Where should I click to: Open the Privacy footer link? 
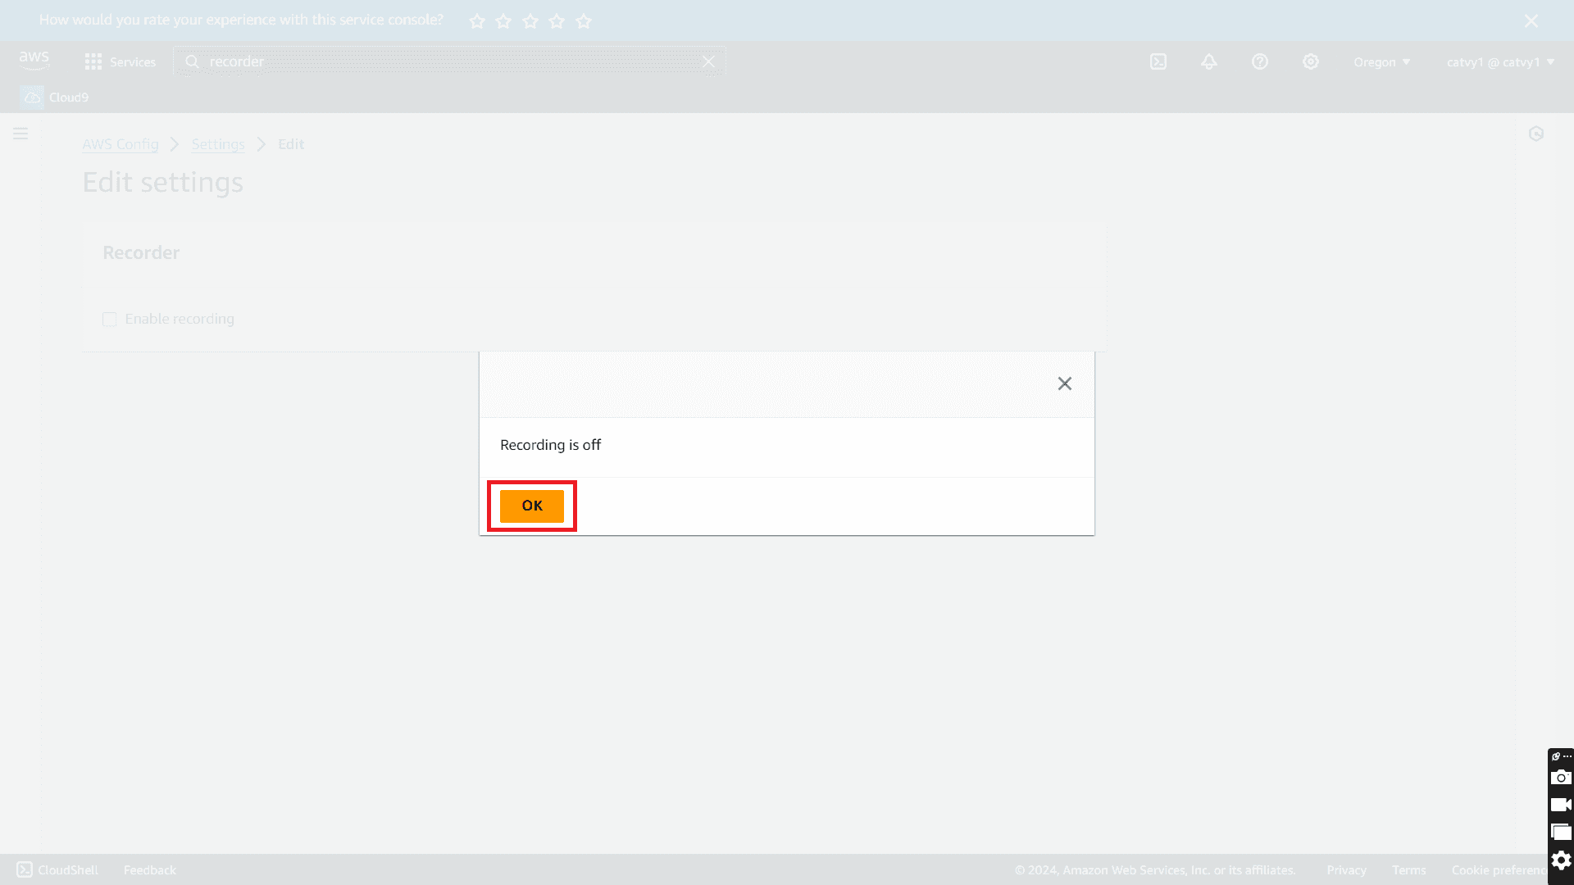click(x=1346, y=870)
